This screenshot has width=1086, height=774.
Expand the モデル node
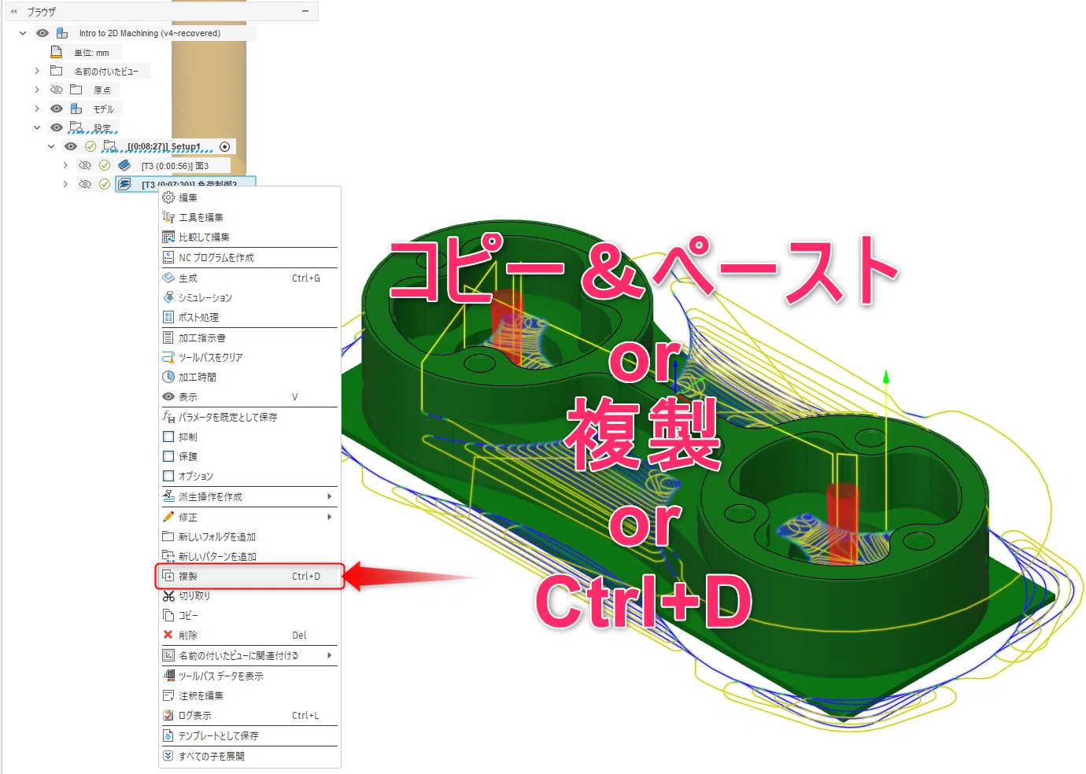37,109
